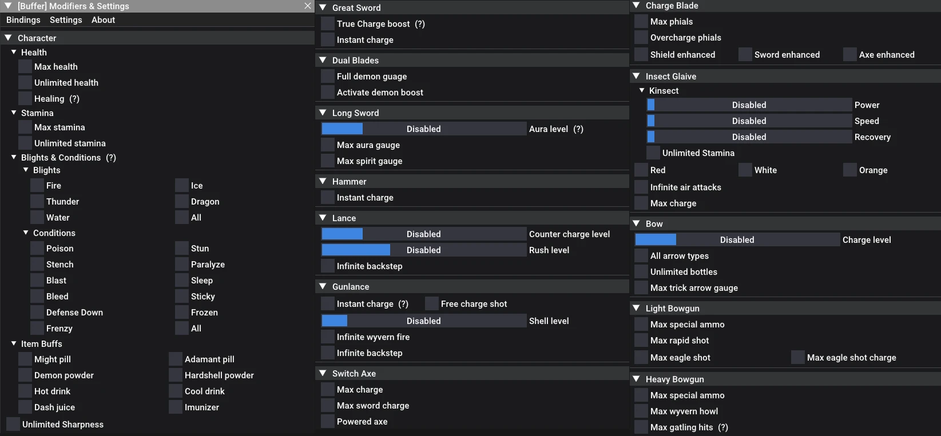Adjust the Bow Charge level slider
The image size is (941, 436).
point(737,239)
